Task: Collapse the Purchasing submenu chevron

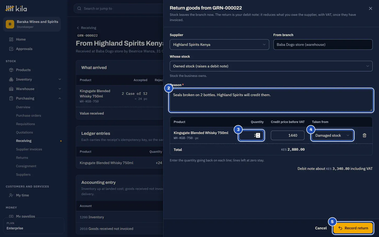Action: click(60, 98)
